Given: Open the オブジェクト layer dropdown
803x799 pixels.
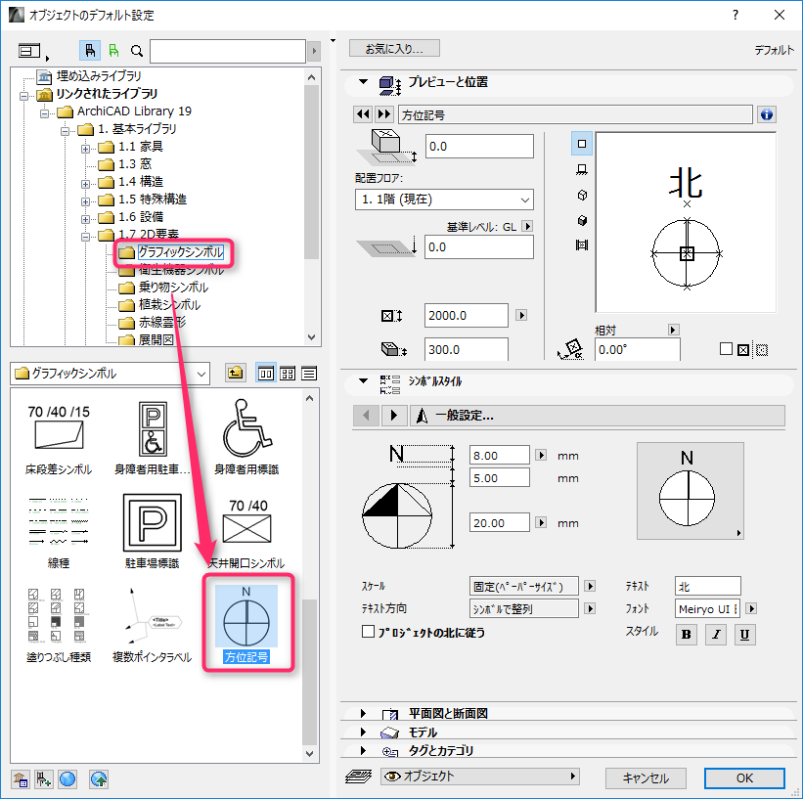Looking at the screenshot, I should coord(480,777).
